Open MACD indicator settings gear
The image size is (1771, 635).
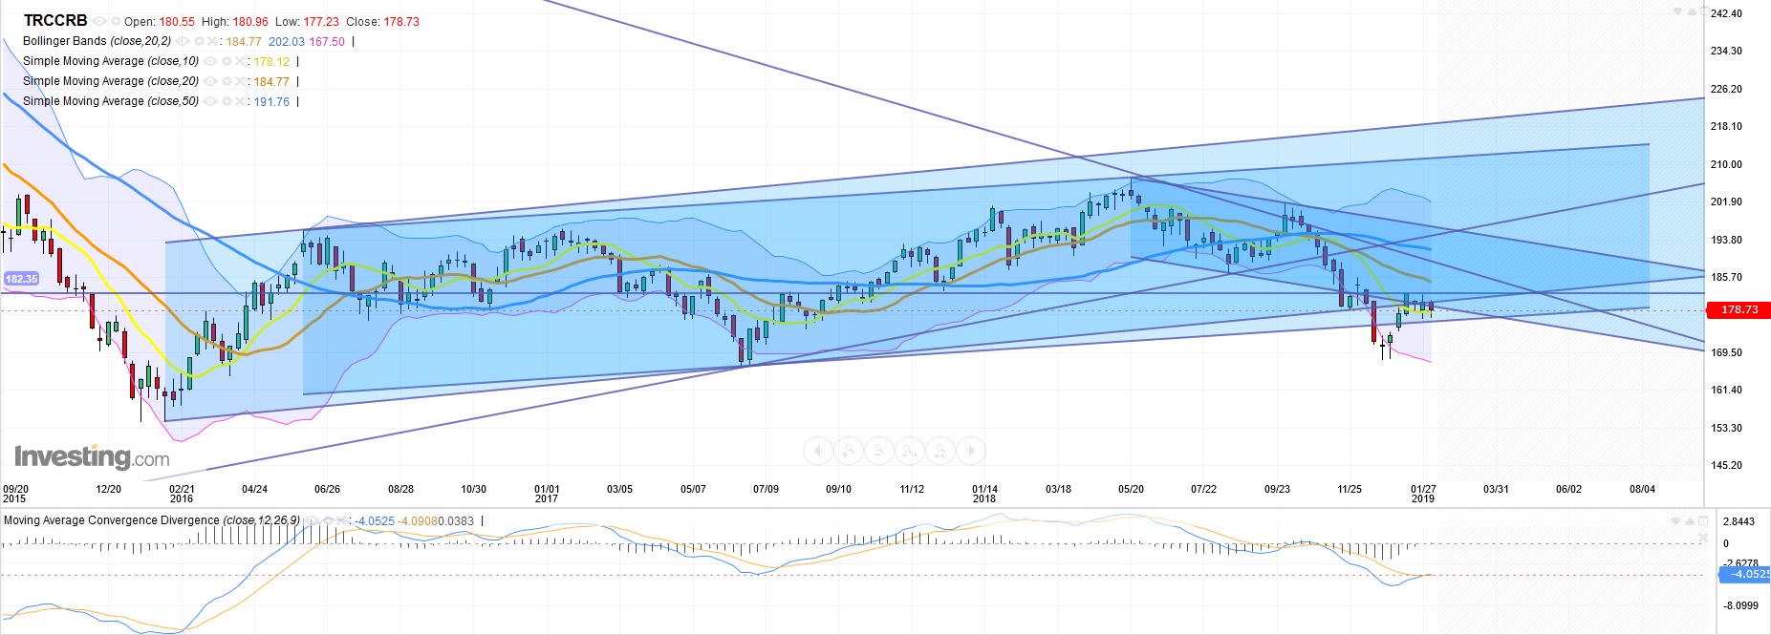(x=328, y=520)
